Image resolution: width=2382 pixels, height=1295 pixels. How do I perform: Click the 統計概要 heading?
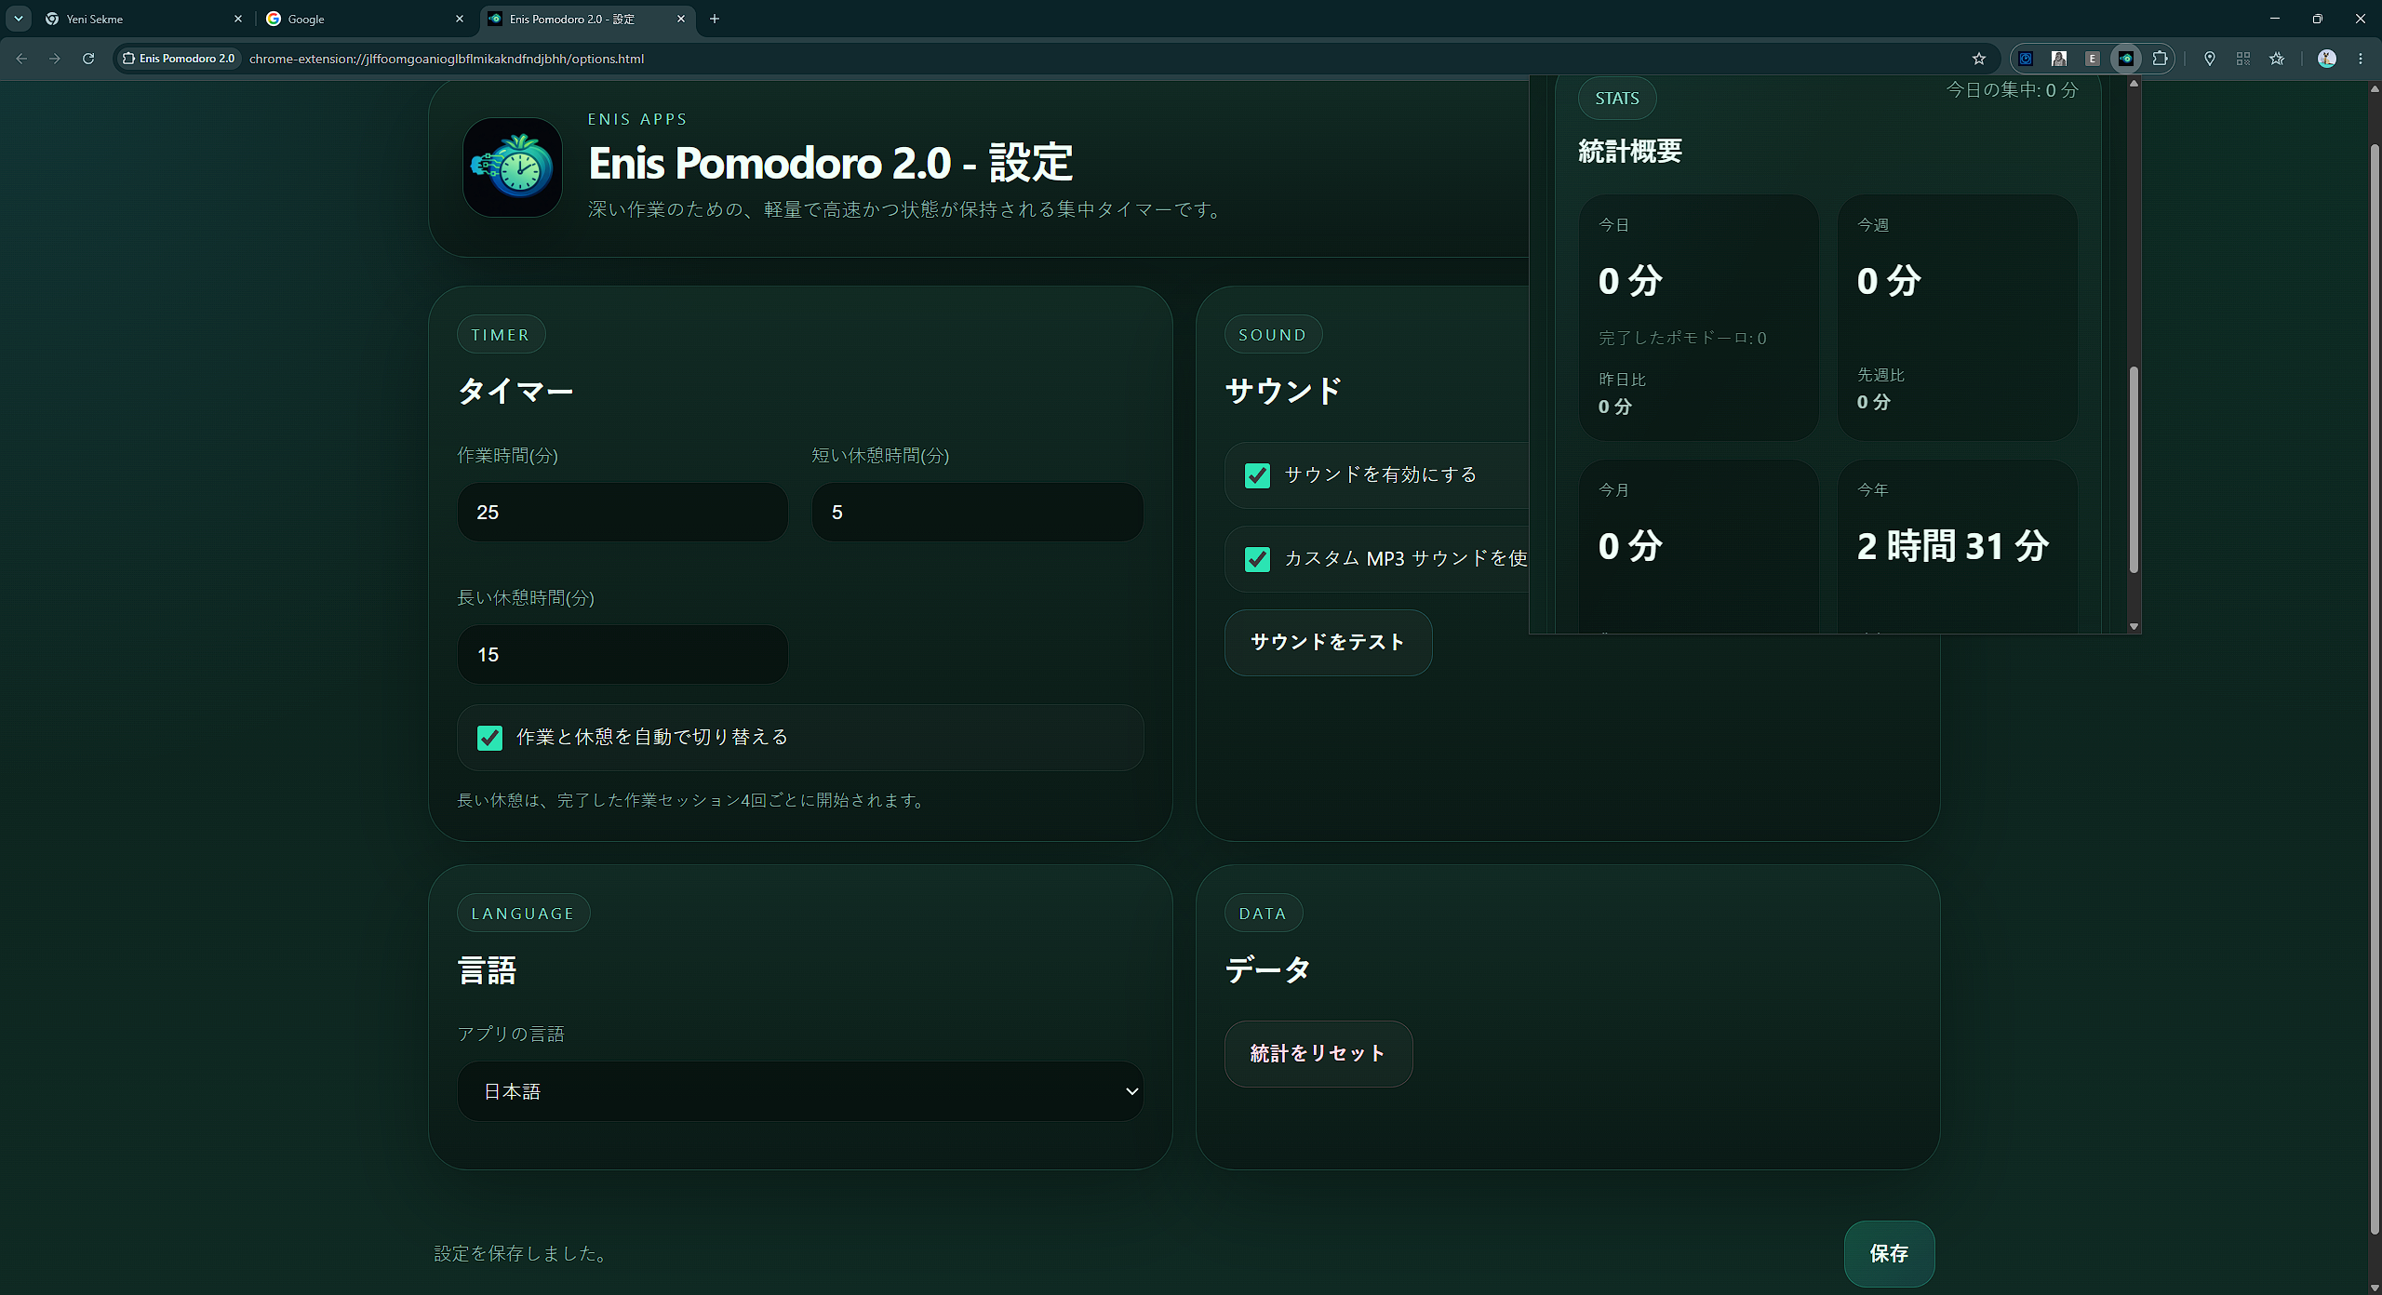(x=1630, y=151)
